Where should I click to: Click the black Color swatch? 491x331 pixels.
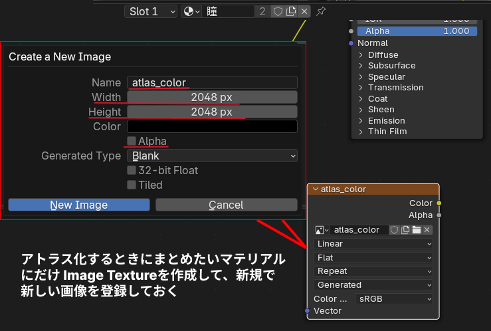(x=212, y=126)
